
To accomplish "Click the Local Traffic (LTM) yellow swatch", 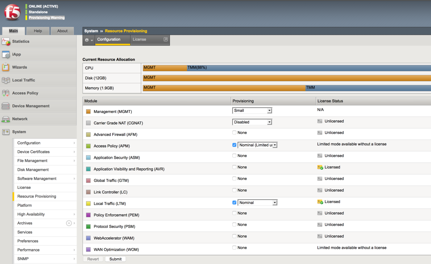I will point(88,204).
